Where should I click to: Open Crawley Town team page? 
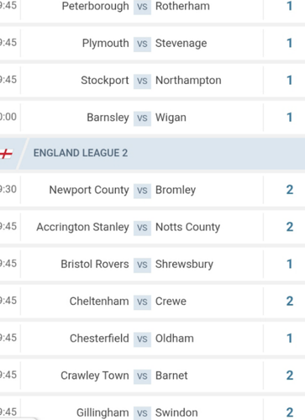95,375
